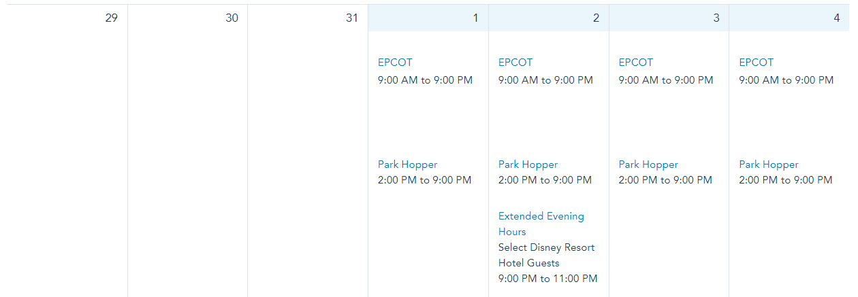The image size is (858, 297).
Task: Select the Park Hopper link on day 3
Action: 648,164
